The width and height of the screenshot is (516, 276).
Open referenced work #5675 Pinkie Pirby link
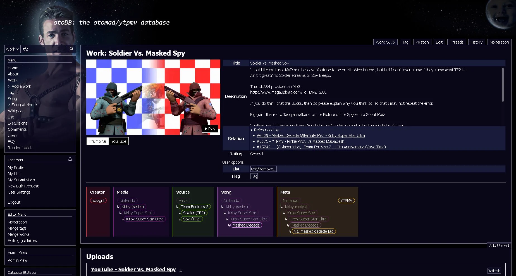300,141
